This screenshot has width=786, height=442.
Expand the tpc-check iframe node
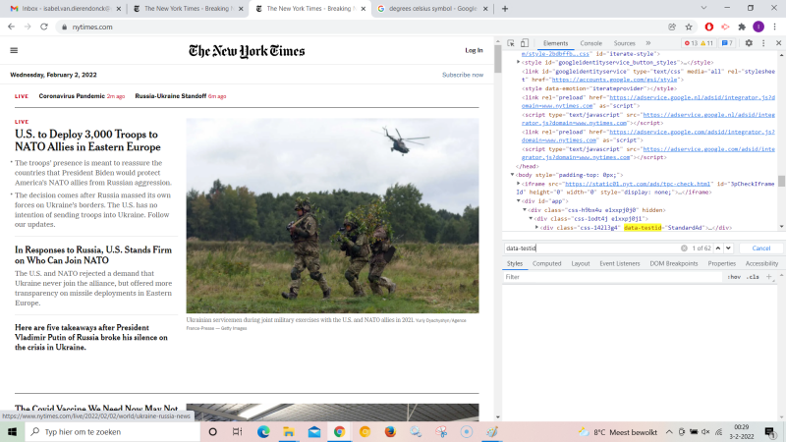click(x=519, y=184)
